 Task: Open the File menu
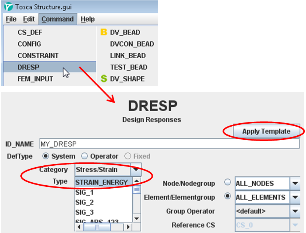click(11, 19)
